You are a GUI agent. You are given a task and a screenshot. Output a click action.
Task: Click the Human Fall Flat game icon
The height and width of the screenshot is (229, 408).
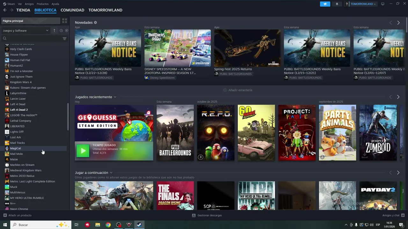coord(7,60)
